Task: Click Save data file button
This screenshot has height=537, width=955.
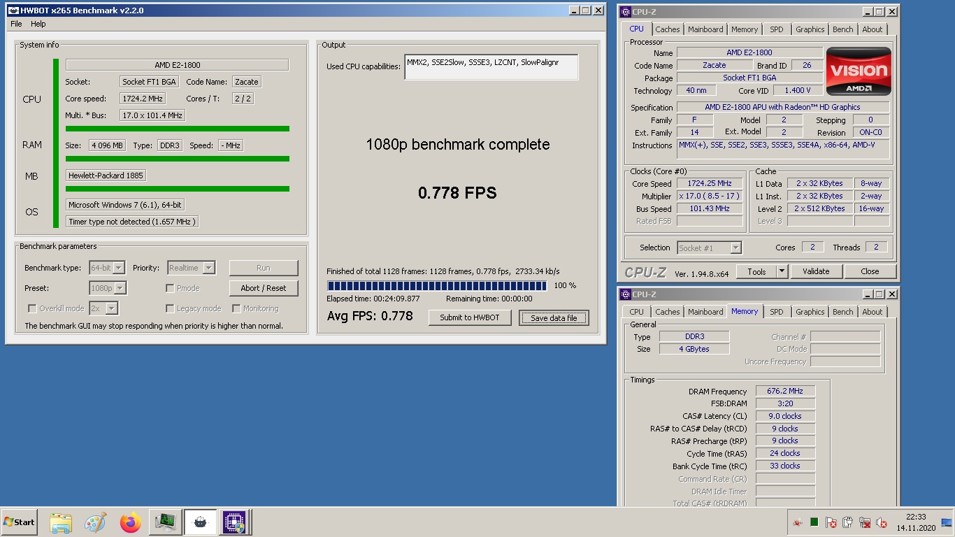Action: (x=554, y=318)
